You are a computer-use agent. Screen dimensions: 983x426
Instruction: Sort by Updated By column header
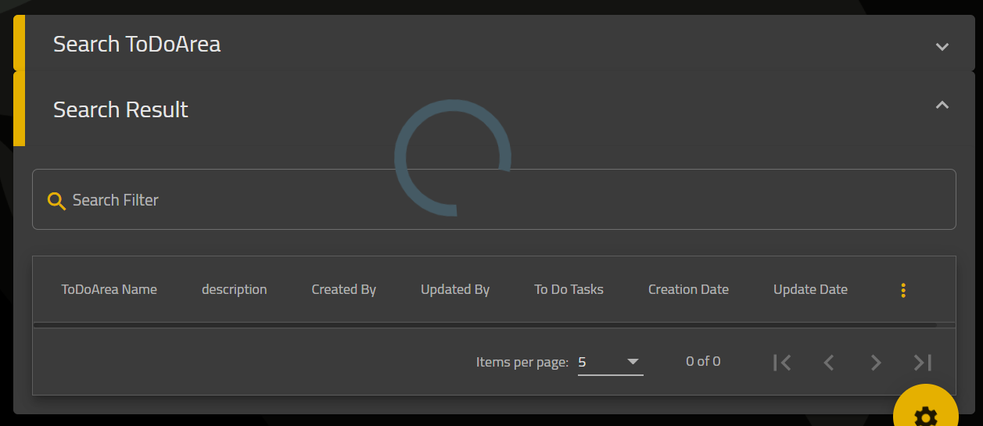point(455,289)
